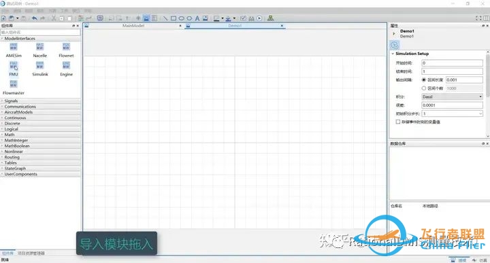The height and width of the screenshot is (263, 490).
Task: Click the Run simulation play icon
Action: point(259,18)
